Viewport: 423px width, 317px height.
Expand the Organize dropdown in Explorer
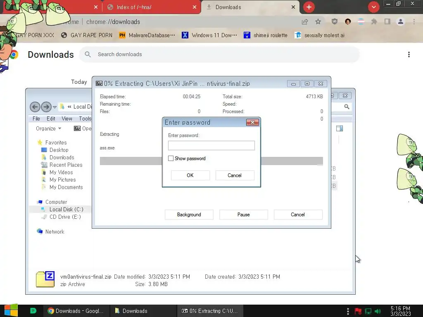tap(48, 129)
